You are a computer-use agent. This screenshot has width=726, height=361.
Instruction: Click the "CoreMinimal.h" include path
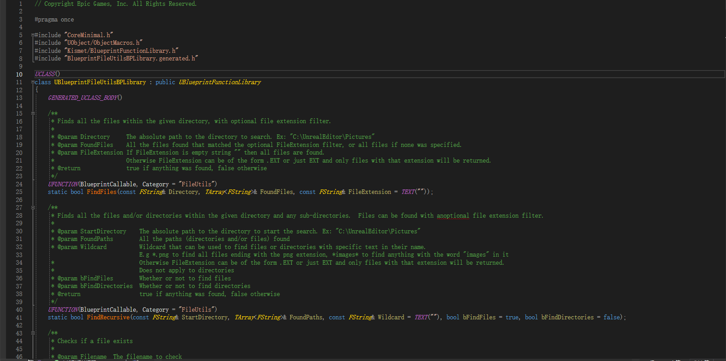coord(89,35)
